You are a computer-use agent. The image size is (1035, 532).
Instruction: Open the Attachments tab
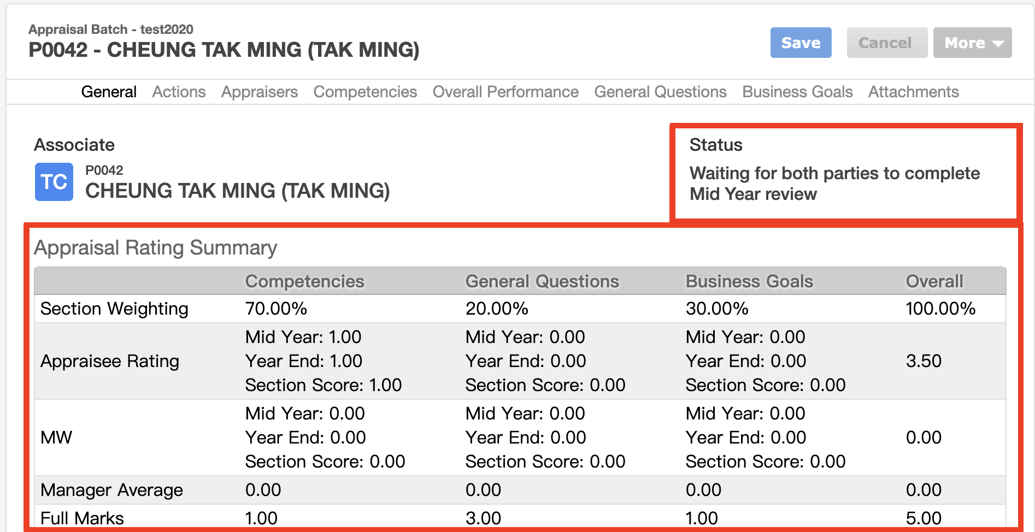point(914,92)
